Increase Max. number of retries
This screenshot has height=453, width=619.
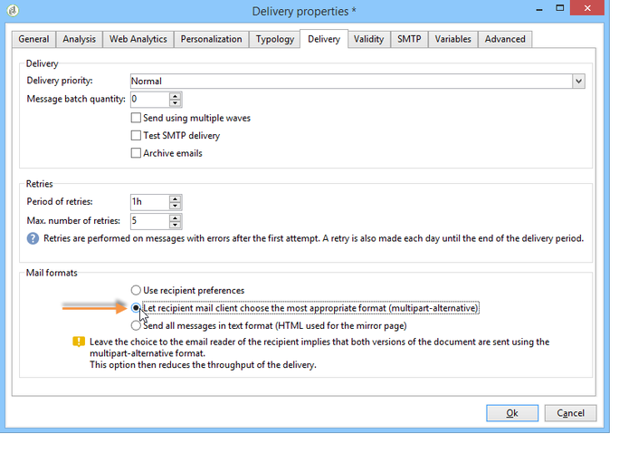tap(176, 217)
